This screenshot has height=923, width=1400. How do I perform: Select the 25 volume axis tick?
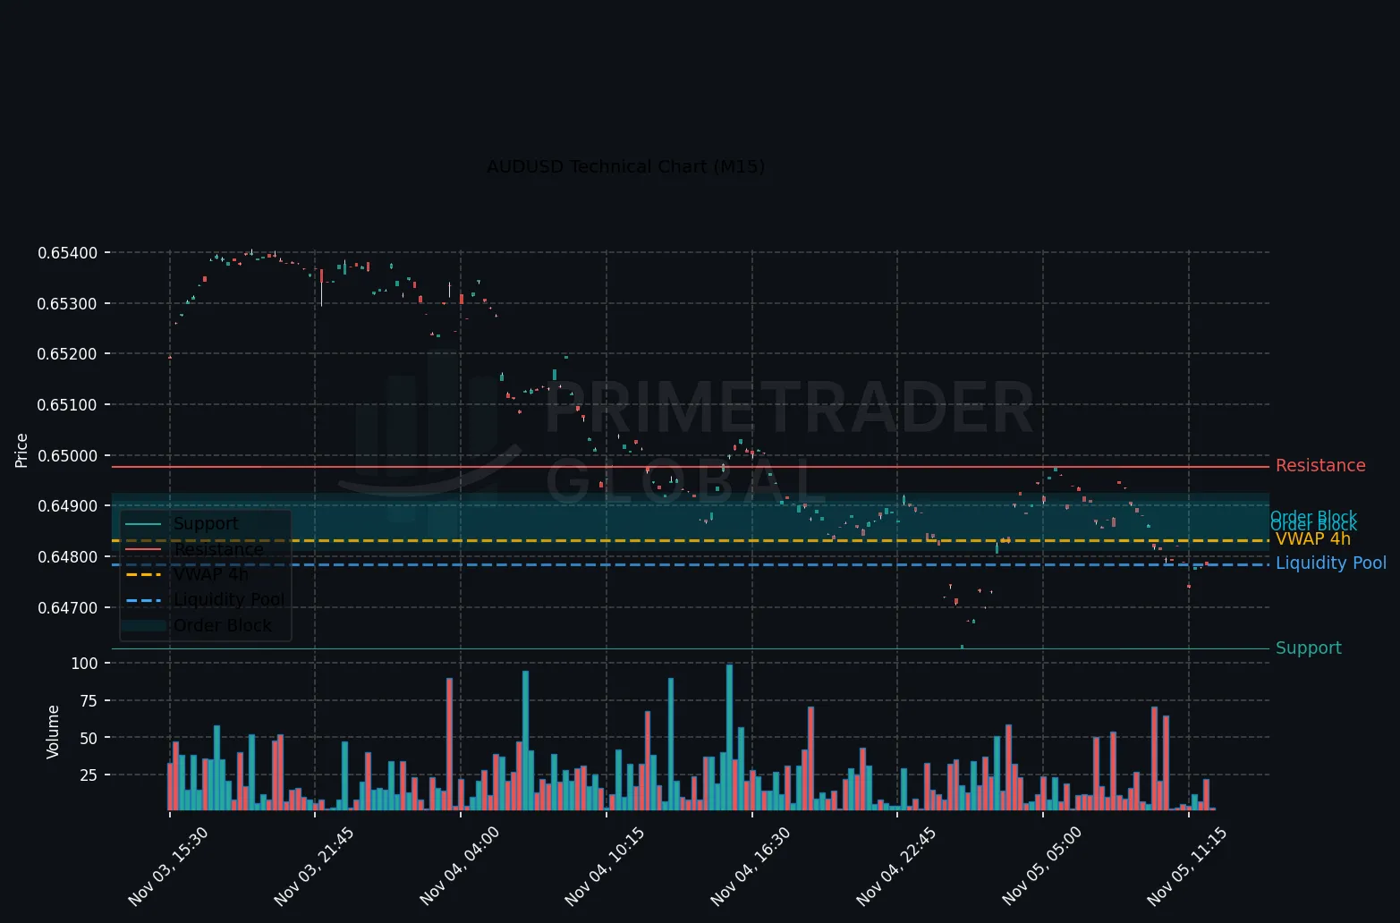pos(88,775)
